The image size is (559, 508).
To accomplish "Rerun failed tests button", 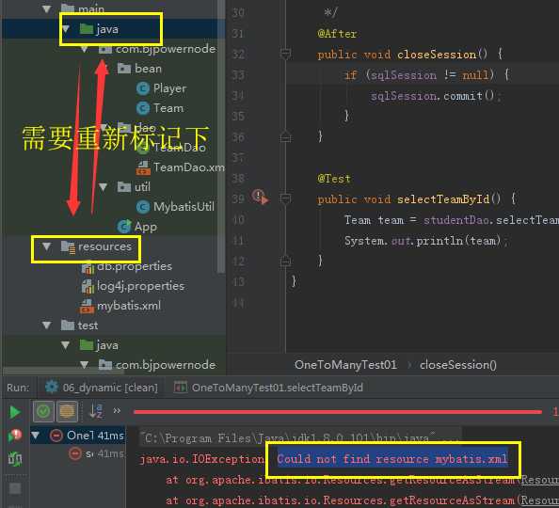I will 15,435.
